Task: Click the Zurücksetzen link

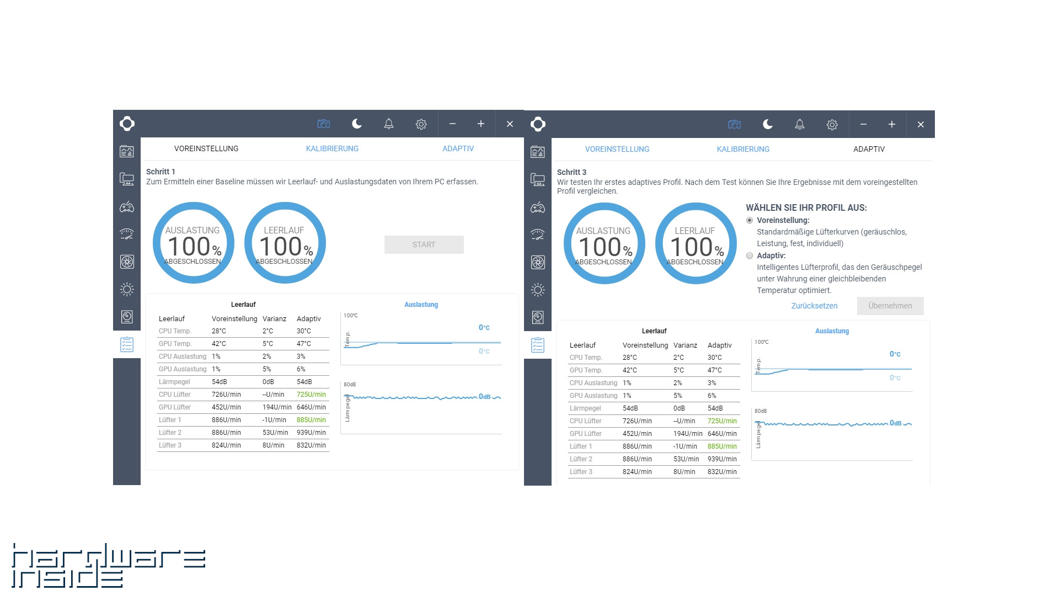Action: pos(814,306)
